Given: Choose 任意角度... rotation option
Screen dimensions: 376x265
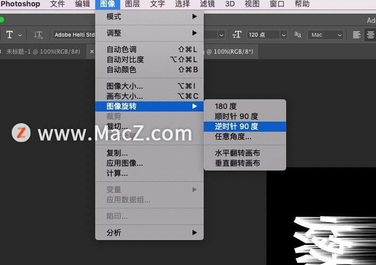Looking at the screenshot, I should coord(245,136).
